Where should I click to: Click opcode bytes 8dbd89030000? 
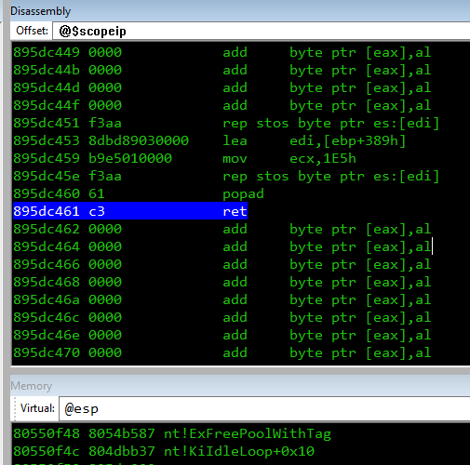(x=139, y=140)
